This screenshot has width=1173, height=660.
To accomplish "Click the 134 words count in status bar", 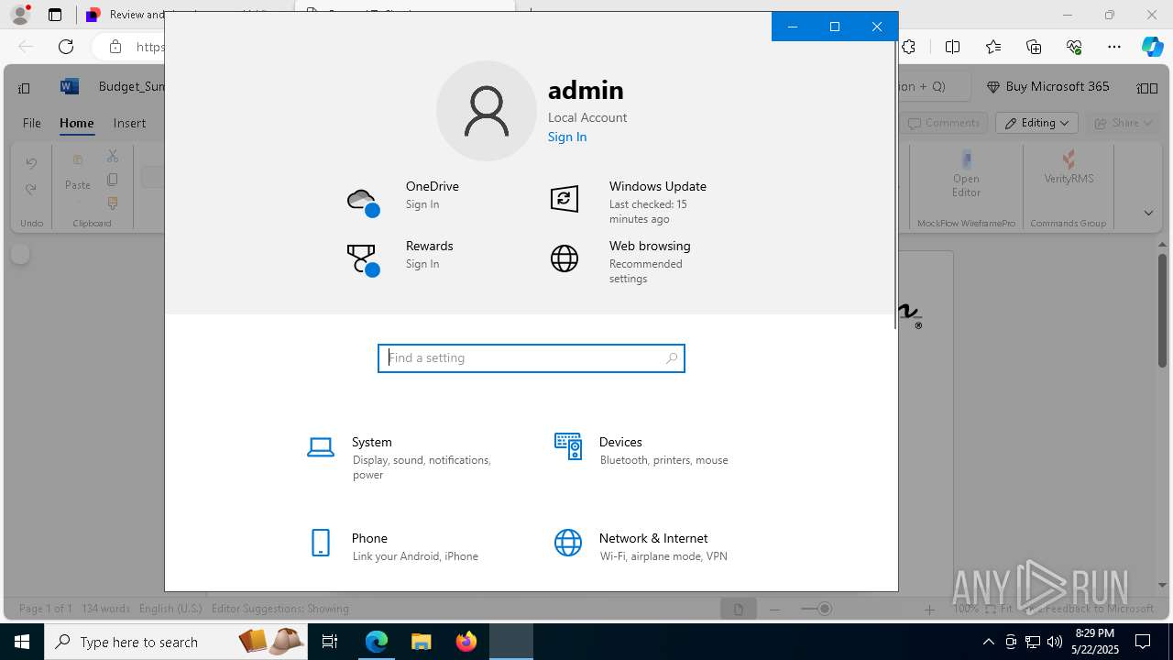I will point(105,609).
